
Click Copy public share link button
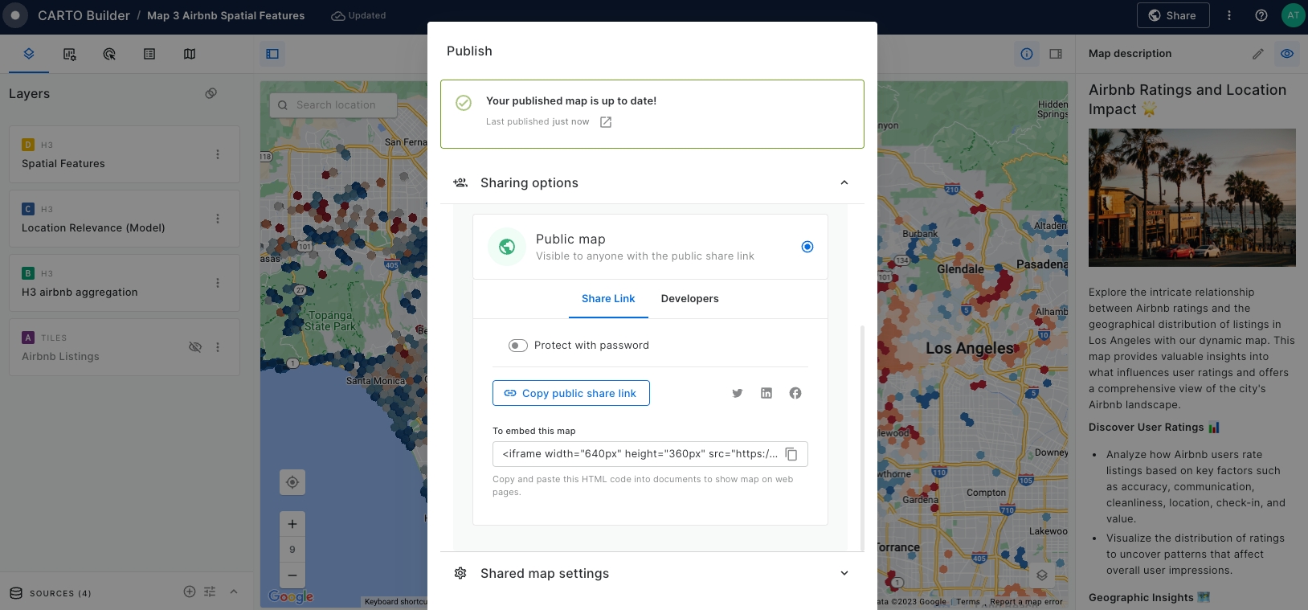[x=571, y=393]
